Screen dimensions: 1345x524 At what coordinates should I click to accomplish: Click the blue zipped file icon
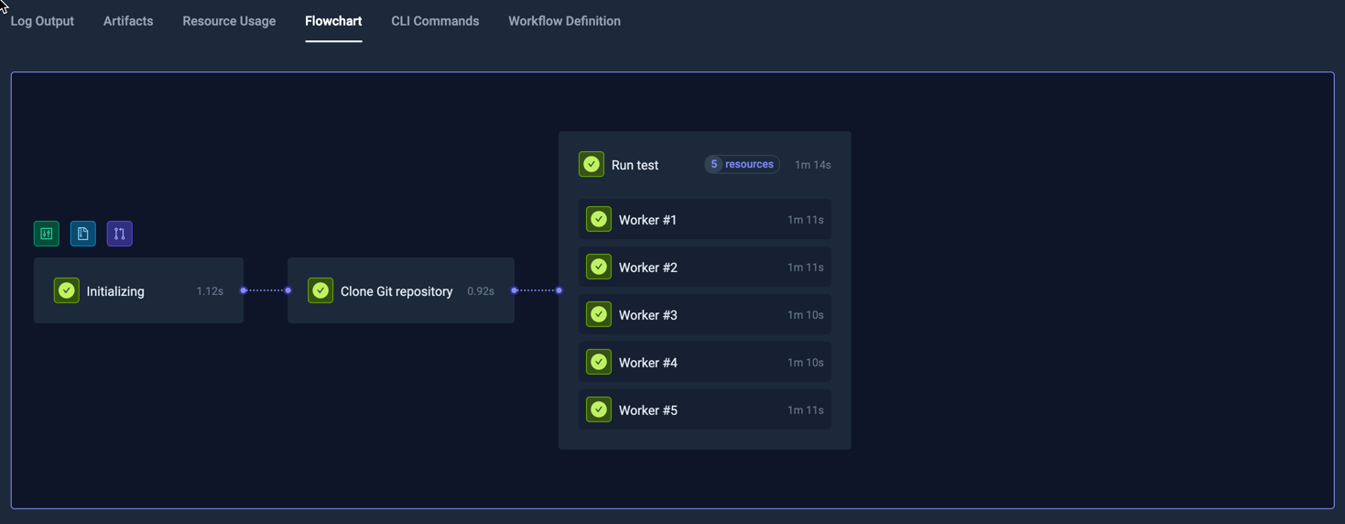pyautogui.click(x=83, y=234)
